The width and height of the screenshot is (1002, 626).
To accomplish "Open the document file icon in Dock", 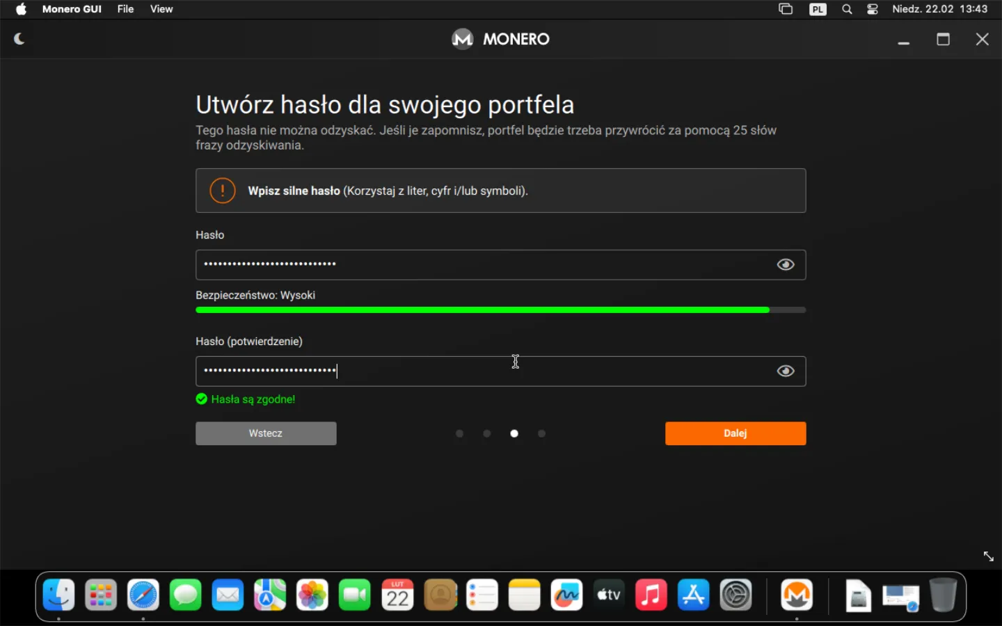I will coord(858,596).
